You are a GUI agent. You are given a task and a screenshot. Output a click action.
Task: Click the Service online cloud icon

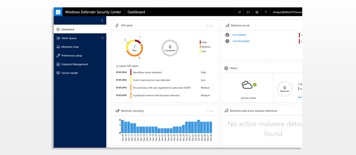pos(247,85)
